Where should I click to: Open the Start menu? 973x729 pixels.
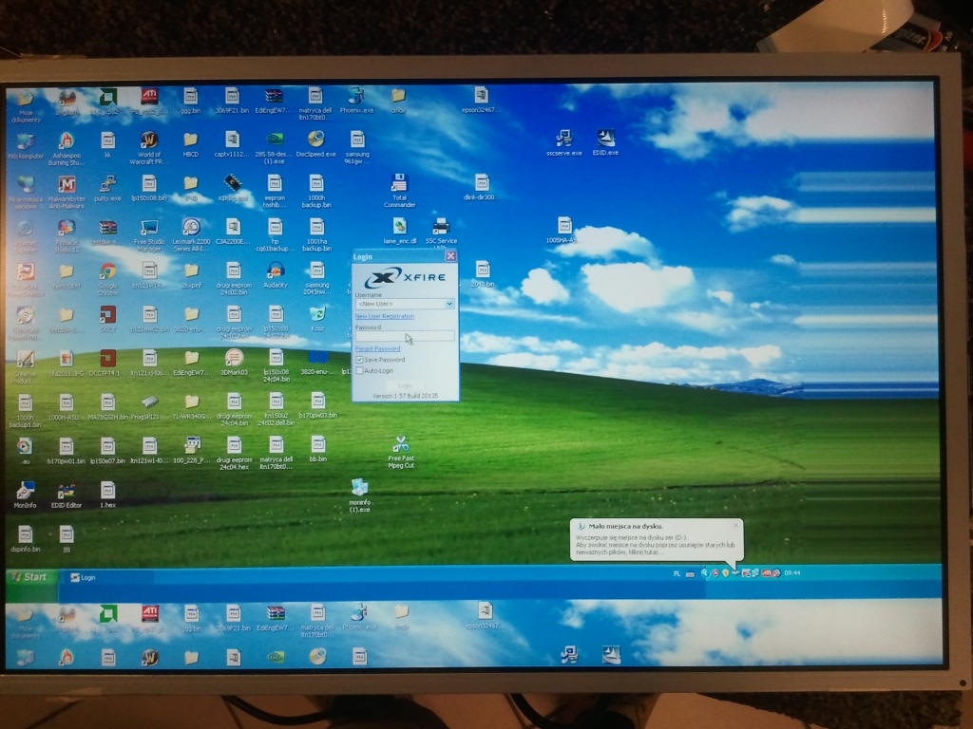click(31, 577)
